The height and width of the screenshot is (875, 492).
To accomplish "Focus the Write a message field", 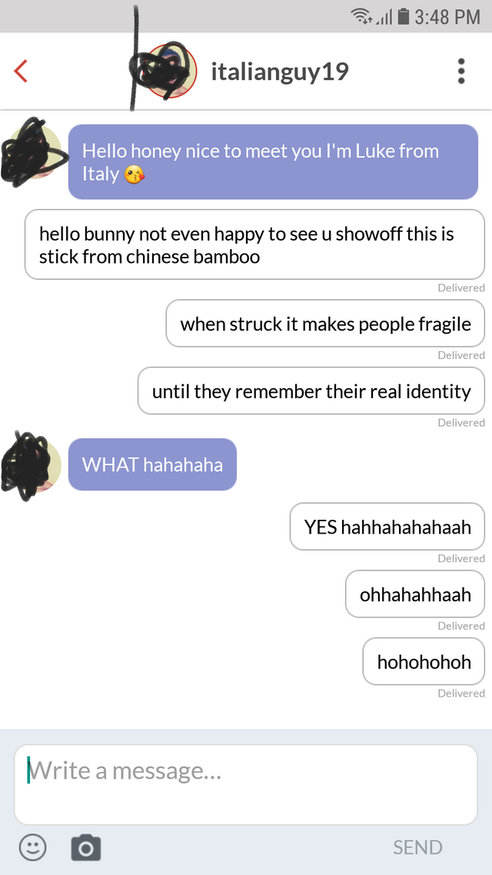I will pos(246,784).
